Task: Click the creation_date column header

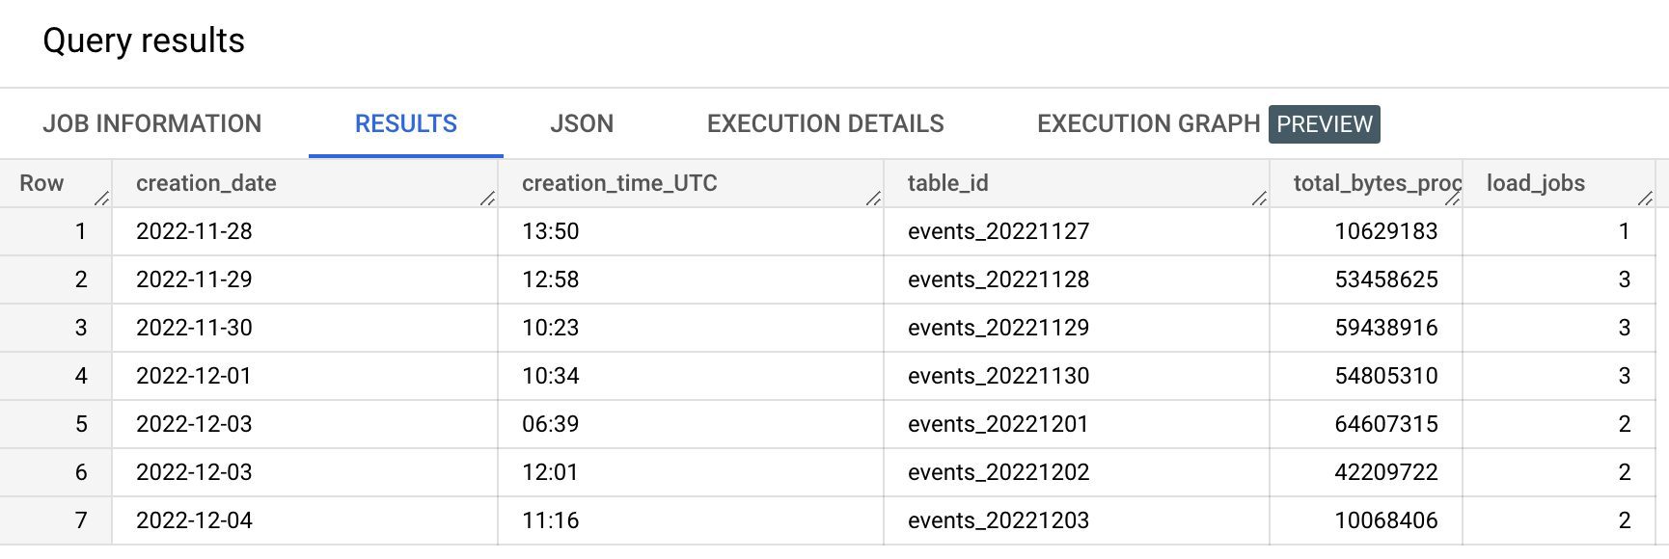Action: 206,183
